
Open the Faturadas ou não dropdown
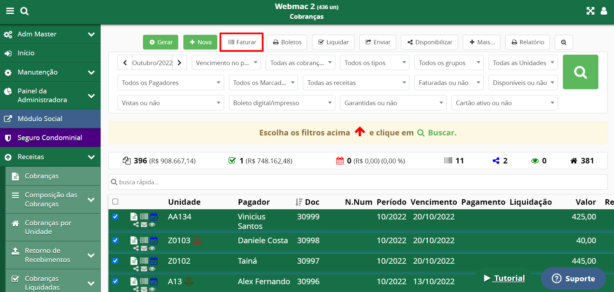[x=449, y=83]
